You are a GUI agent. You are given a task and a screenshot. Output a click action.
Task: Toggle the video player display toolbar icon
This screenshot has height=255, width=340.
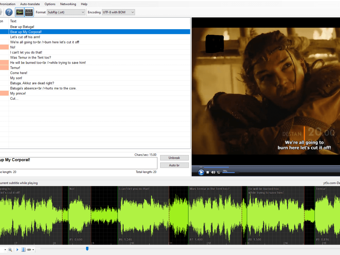pos(29,12)
